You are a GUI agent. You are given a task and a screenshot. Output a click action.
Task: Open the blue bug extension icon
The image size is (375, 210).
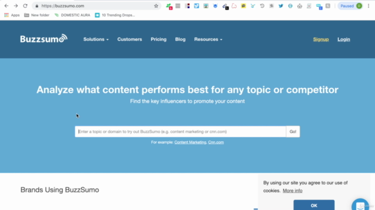point(215,6)
